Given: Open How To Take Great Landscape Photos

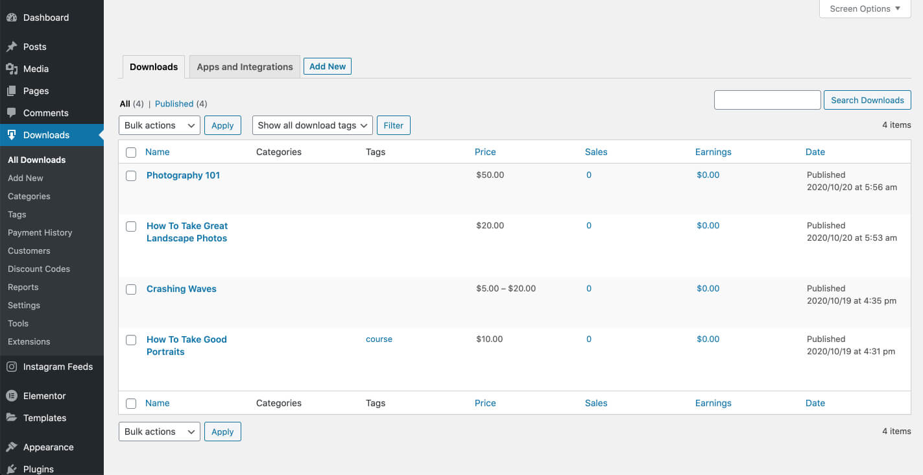Looking at the screenshot, I should (187, 232).
